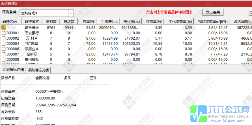
Task: Switch to the 评测指标详情 tab
Action: point(13,70)
